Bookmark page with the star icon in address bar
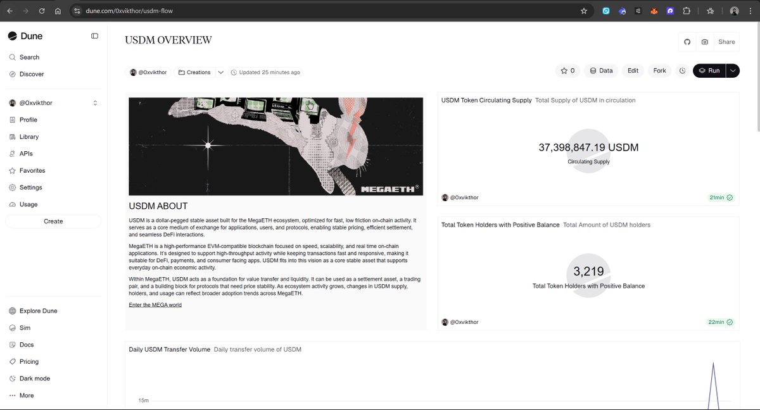Screen dimensions: 760x410 coord(584,11)
